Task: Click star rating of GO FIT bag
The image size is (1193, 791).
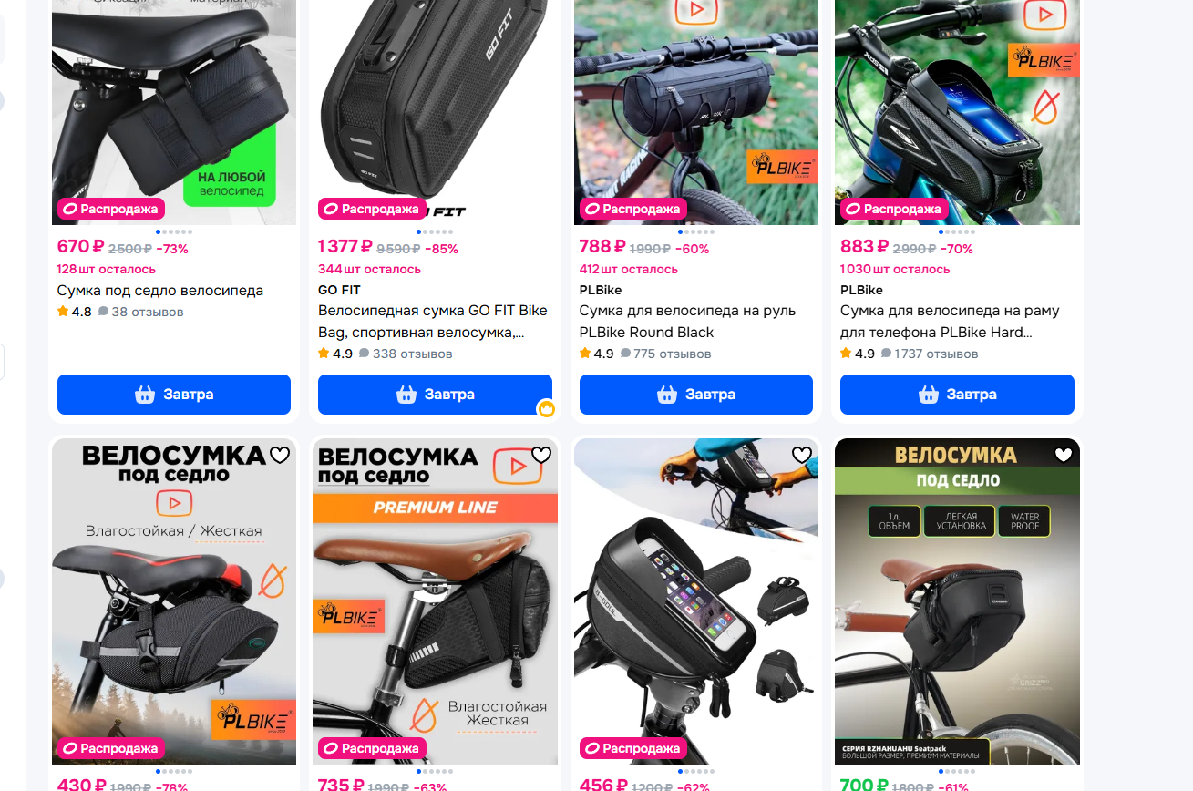Action: coord(335,354)
